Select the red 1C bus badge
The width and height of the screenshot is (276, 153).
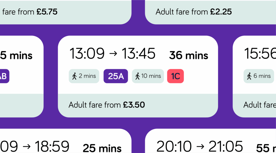(175, 76)
